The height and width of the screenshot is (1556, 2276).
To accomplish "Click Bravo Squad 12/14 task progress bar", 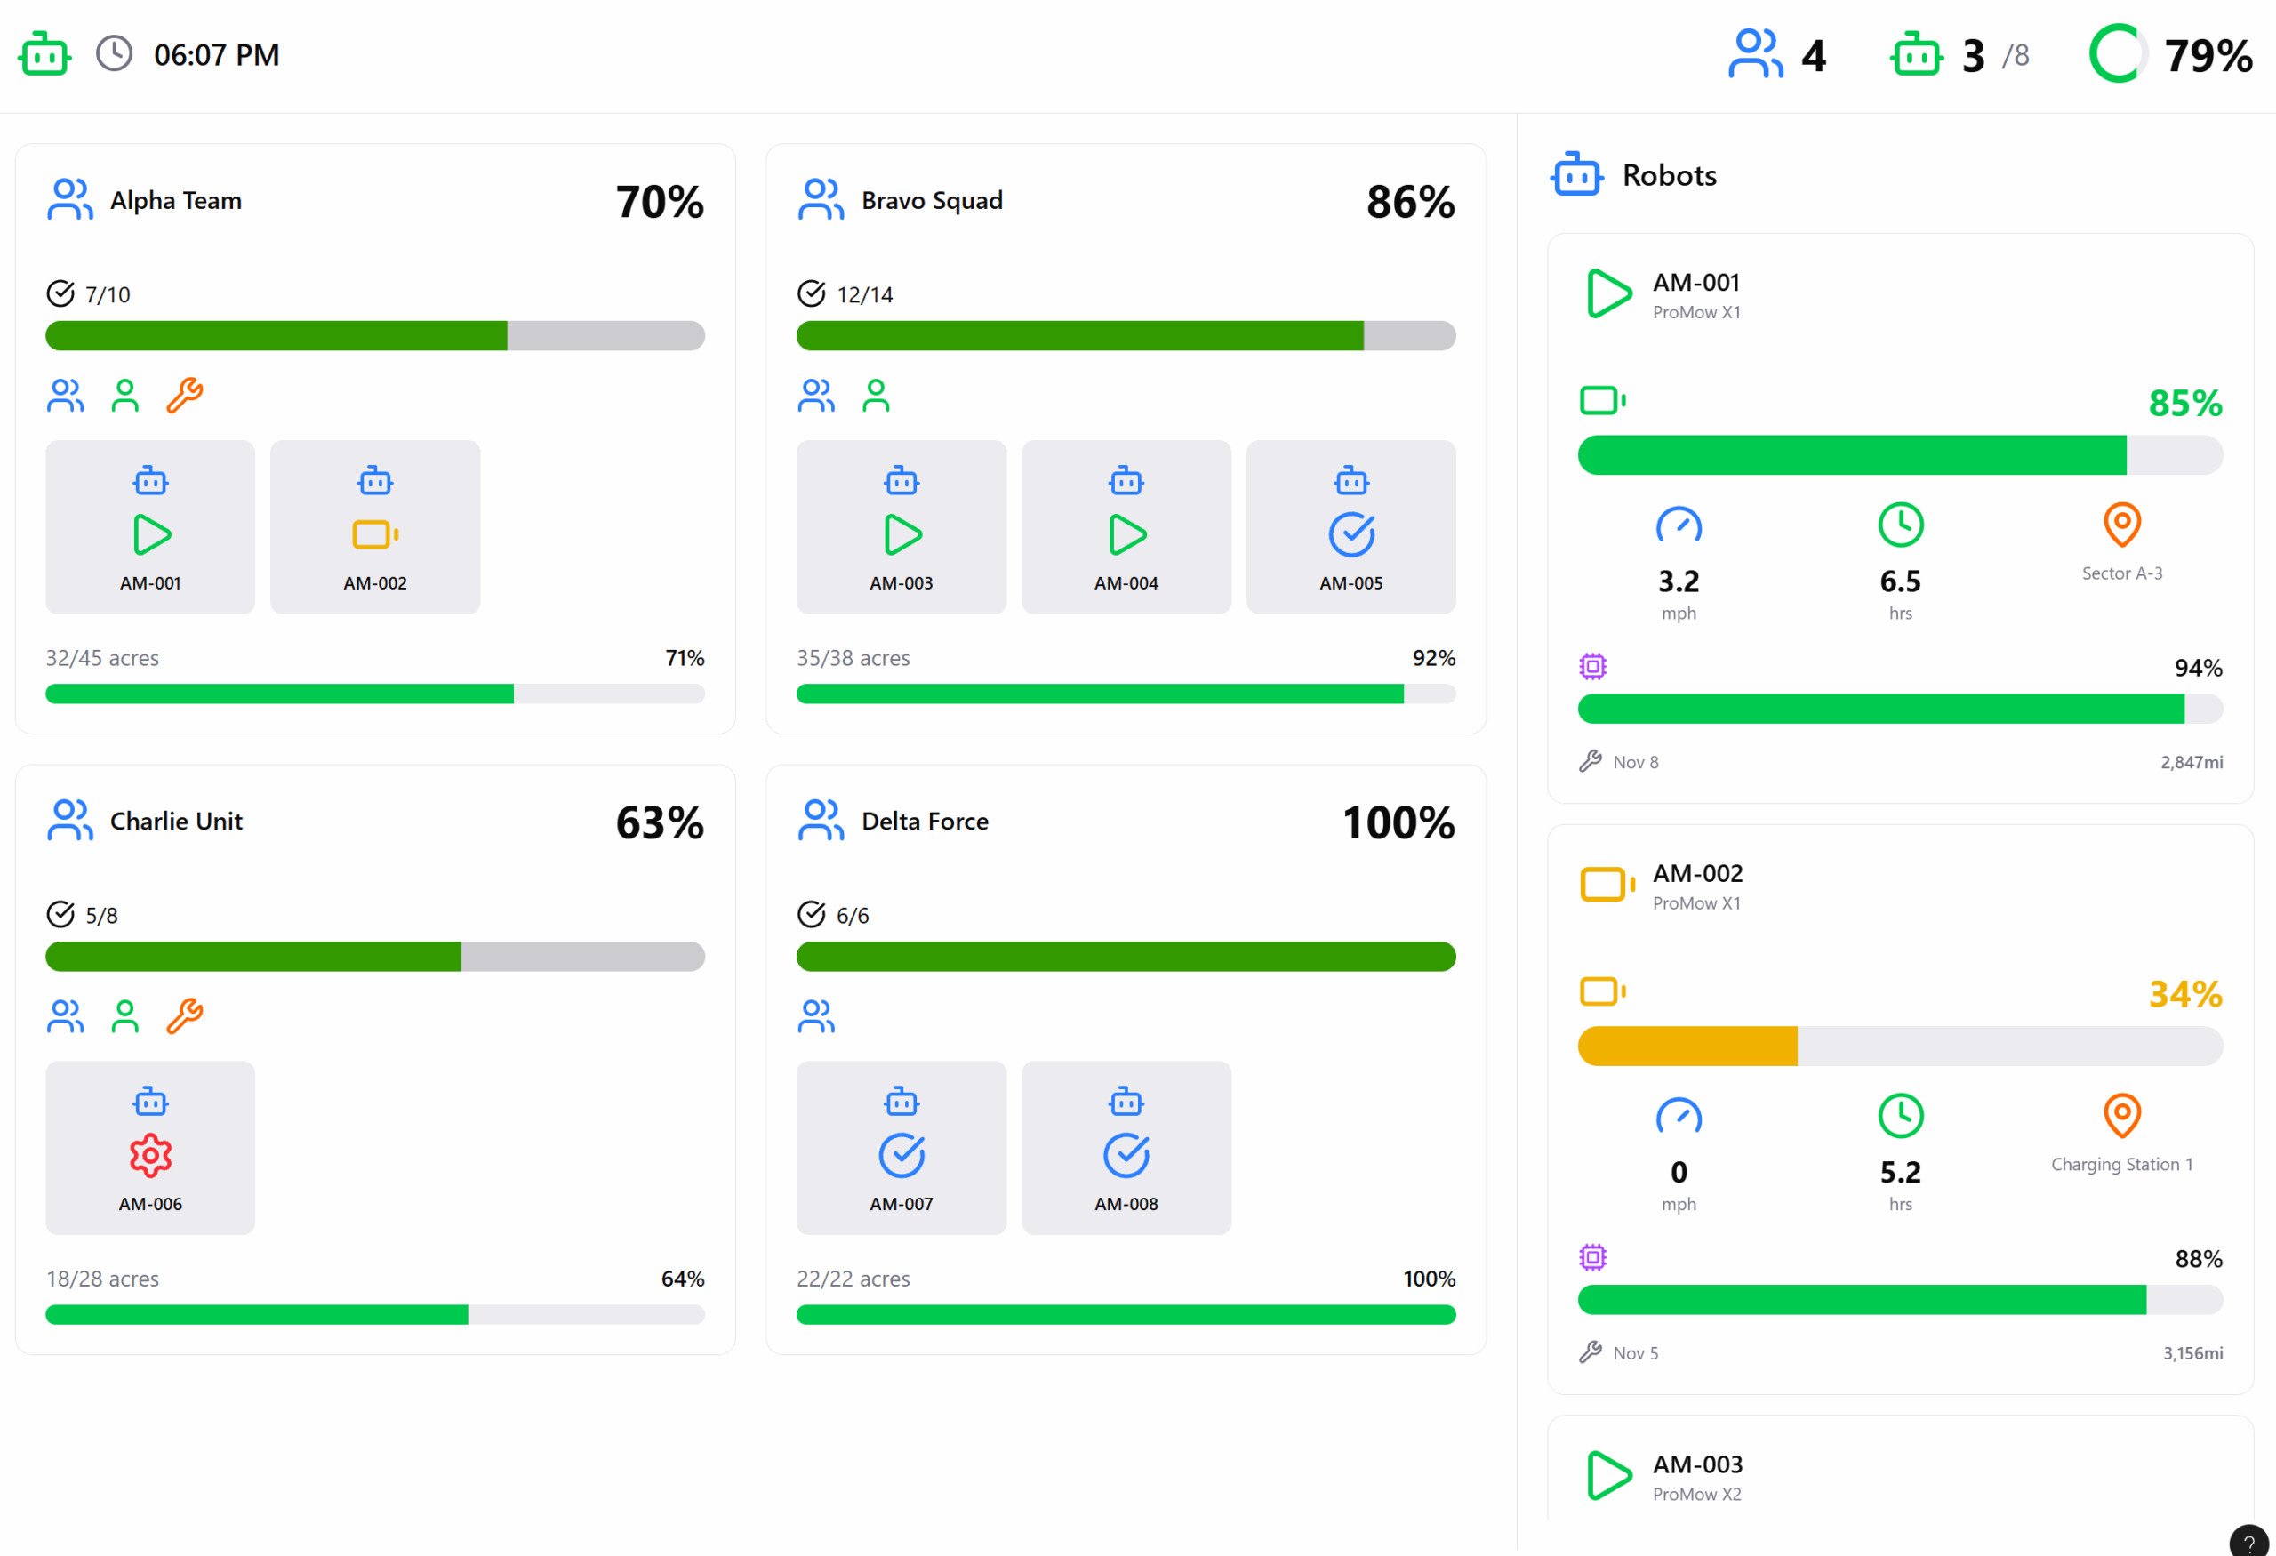I will [x=1126, y=336].
